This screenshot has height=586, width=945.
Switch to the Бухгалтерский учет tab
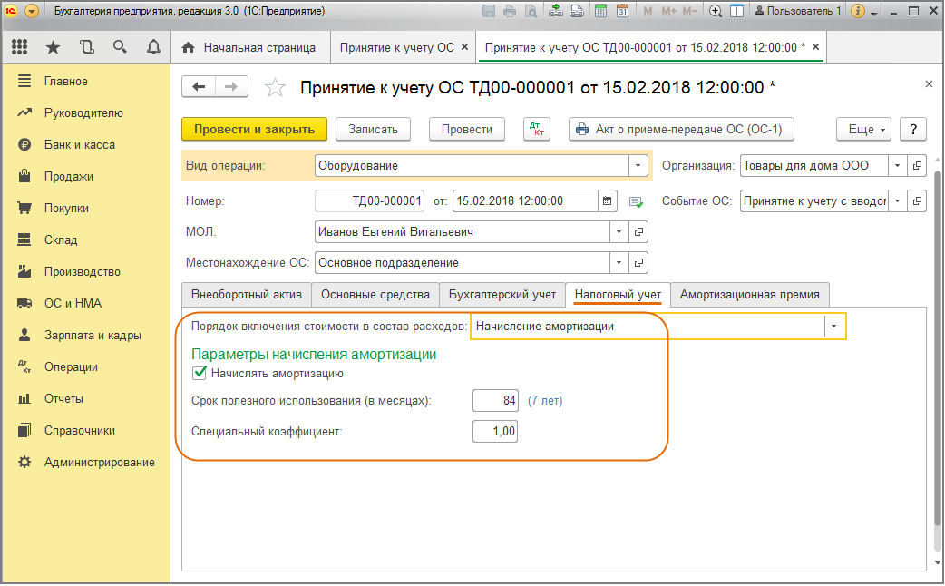pos(502,294)
